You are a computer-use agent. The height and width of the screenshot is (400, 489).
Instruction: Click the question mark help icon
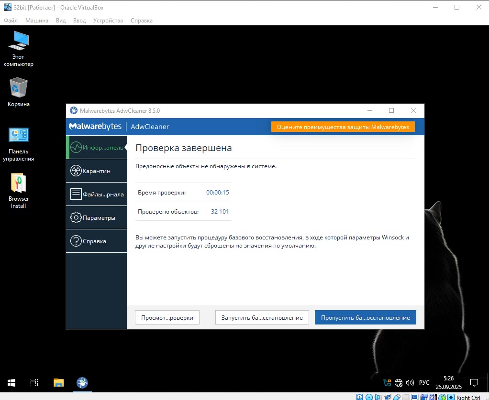[x=76, y=241]
